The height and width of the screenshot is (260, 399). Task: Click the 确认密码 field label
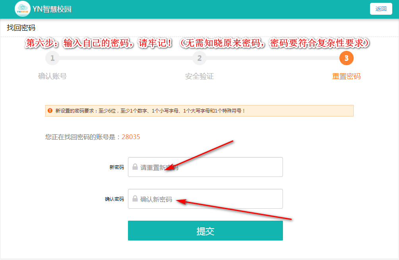[114, 199]
